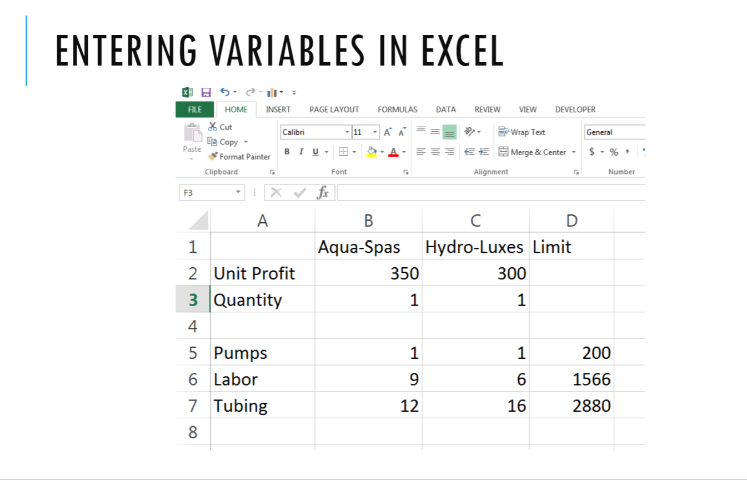
Task: Click the Increase Indent icon
Action: pyautogui.click(x=485, y=152)
